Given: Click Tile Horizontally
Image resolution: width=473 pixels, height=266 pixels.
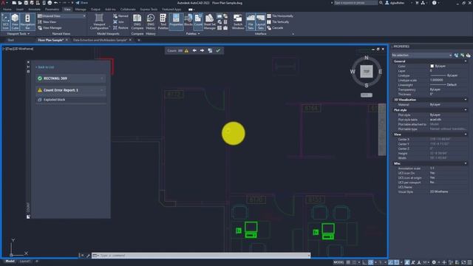Looking at the screenshot, I should (280, 16).
